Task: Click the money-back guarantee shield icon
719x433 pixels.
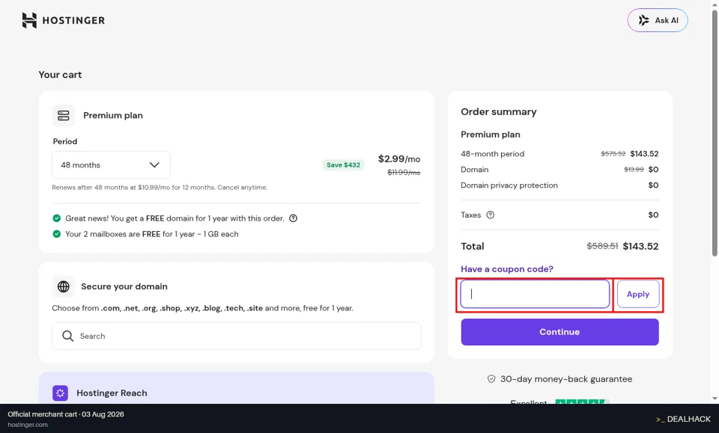Action: (x=491, y=379)
